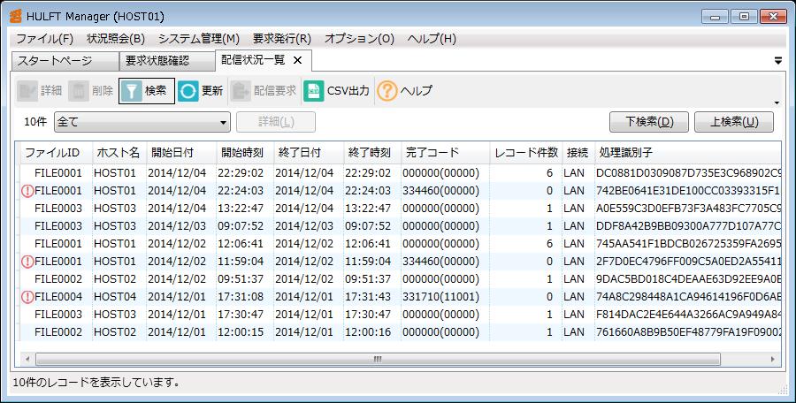Image resolution: width=796 pixels, height=403 pixels.
Task: Click end time 17:31:43 cell
Action: point(368,296)
